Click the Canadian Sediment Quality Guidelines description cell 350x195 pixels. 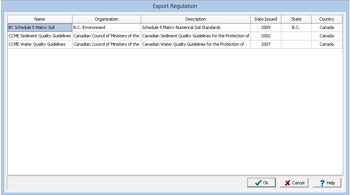point(195,36)
